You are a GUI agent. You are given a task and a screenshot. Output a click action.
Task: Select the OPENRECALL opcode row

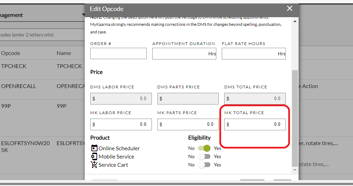coord(42,89)
